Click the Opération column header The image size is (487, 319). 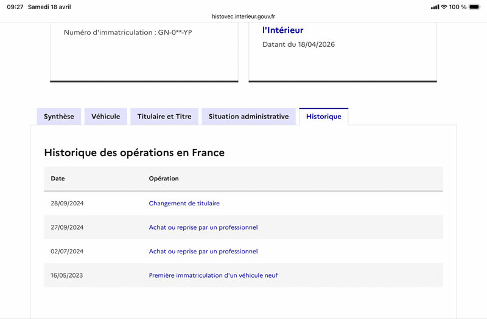(164, 179)
